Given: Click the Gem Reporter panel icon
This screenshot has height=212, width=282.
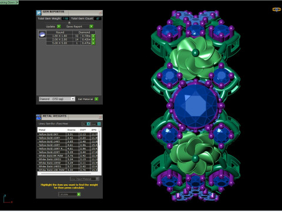Looking at the screenshot, I should click(39, 13).
